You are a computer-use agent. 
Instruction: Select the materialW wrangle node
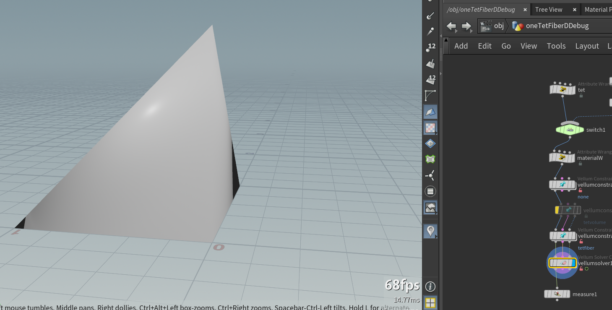tap(562, 158)
